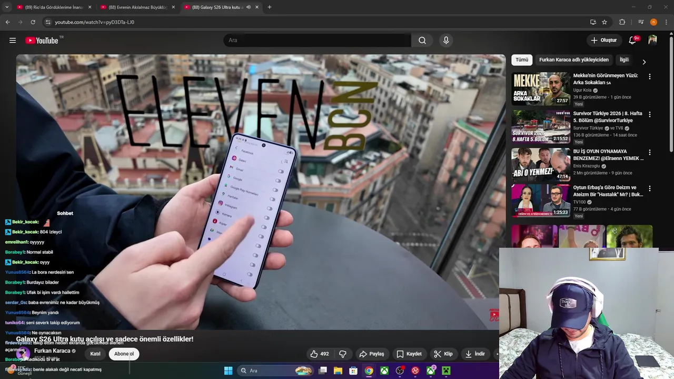
Task: Click YouTube search field Ara
Action: pyautogui.click(x=318, y=41)
